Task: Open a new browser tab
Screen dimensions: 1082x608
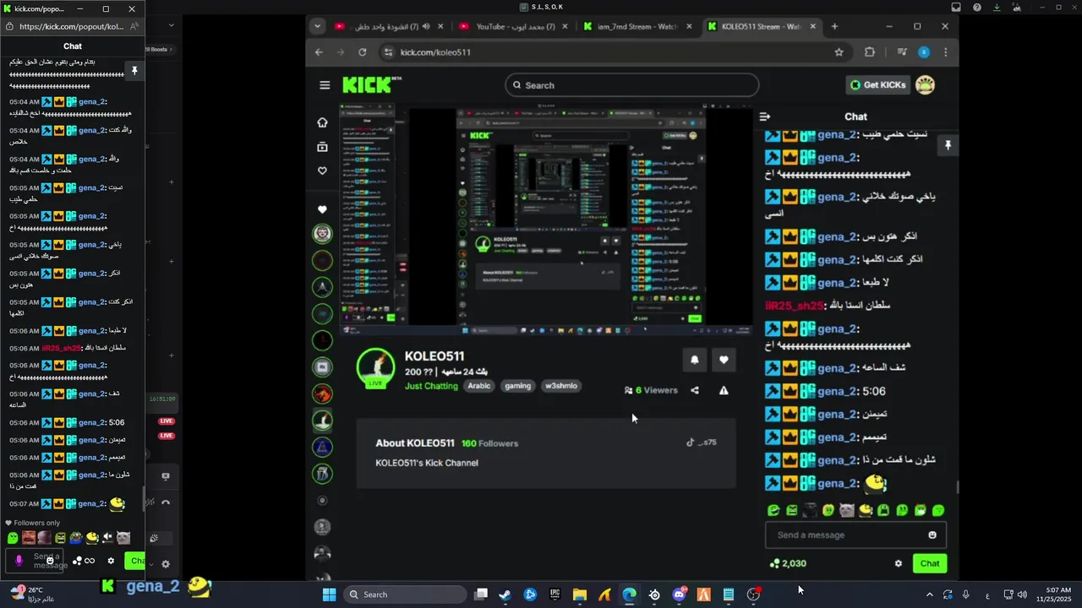Action: 834,26
